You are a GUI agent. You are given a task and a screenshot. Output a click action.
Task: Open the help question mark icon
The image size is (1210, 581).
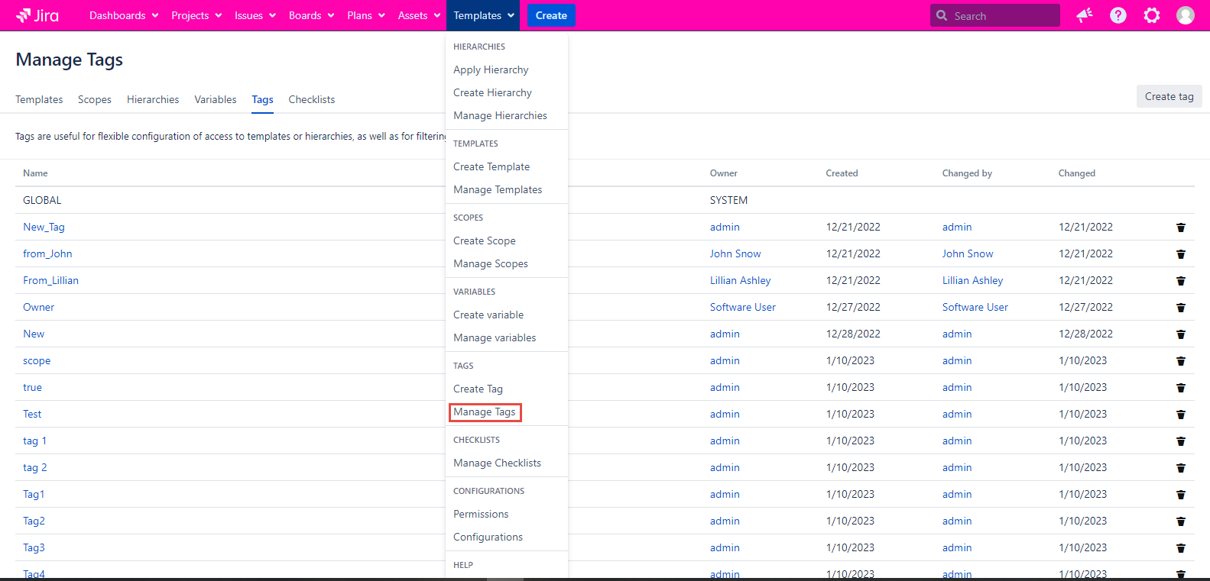pyautogui.click(x=1118, y=15)
